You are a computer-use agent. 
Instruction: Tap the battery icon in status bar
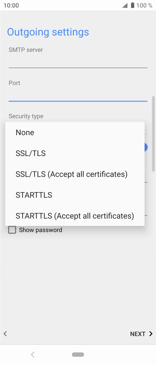coord(133,6)
